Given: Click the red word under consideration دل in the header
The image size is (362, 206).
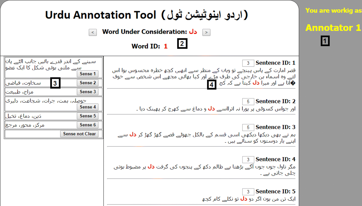Looking at the screenshot, I should 193,32.
